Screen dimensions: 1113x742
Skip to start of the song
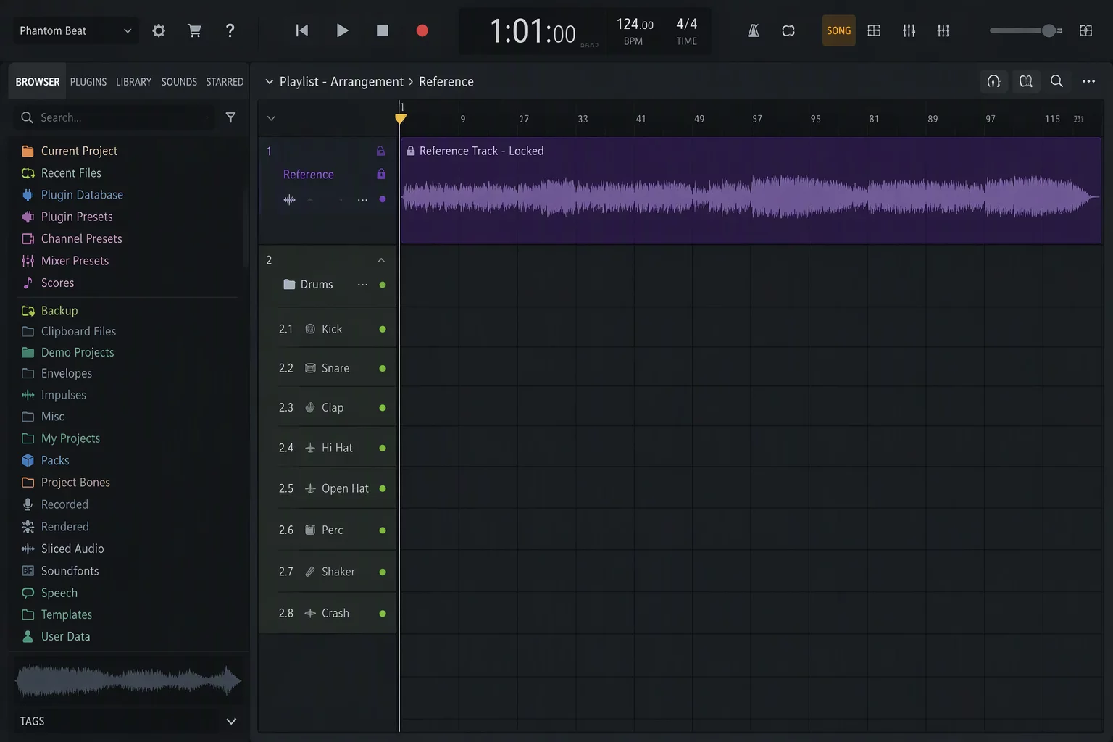pyautogui.click(x=302, y=30)
